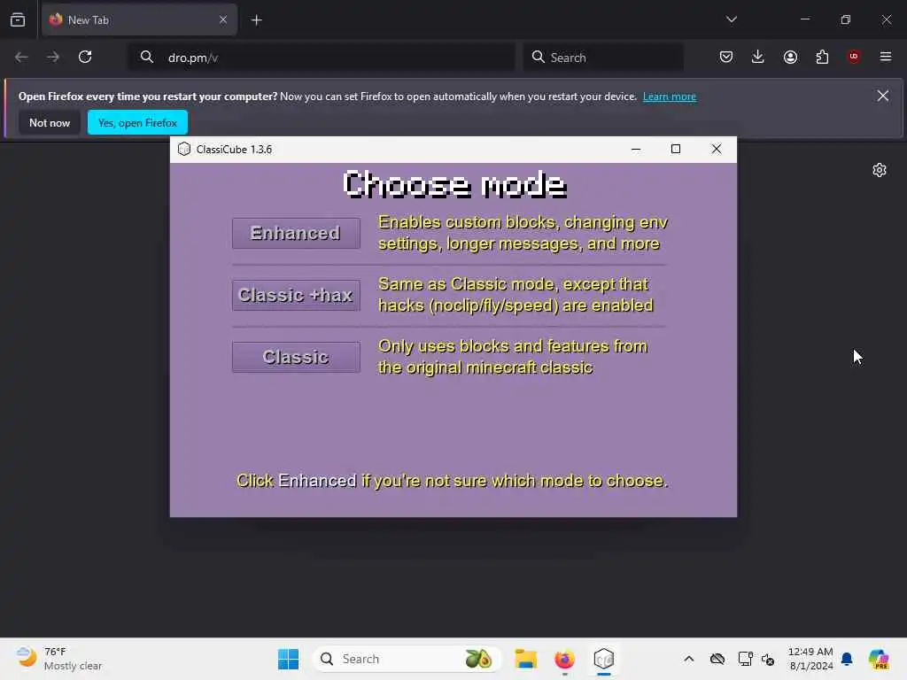
Task: Click text 'Enables custom blocks, changing env'
Action: pos(523,222)
